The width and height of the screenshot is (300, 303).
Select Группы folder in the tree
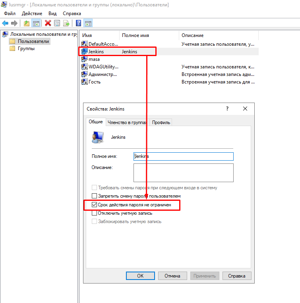26,49
